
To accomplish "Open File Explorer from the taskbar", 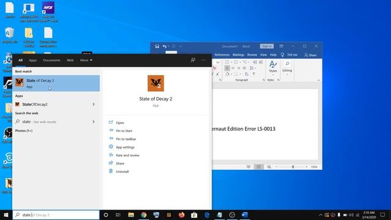I will [x=131, y=215].
